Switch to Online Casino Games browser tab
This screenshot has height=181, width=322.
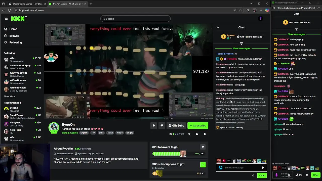point(27,4)
